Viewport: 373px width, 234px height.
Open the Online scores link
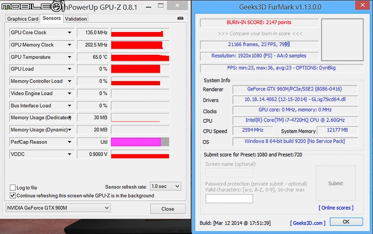[x=336, y=208]
